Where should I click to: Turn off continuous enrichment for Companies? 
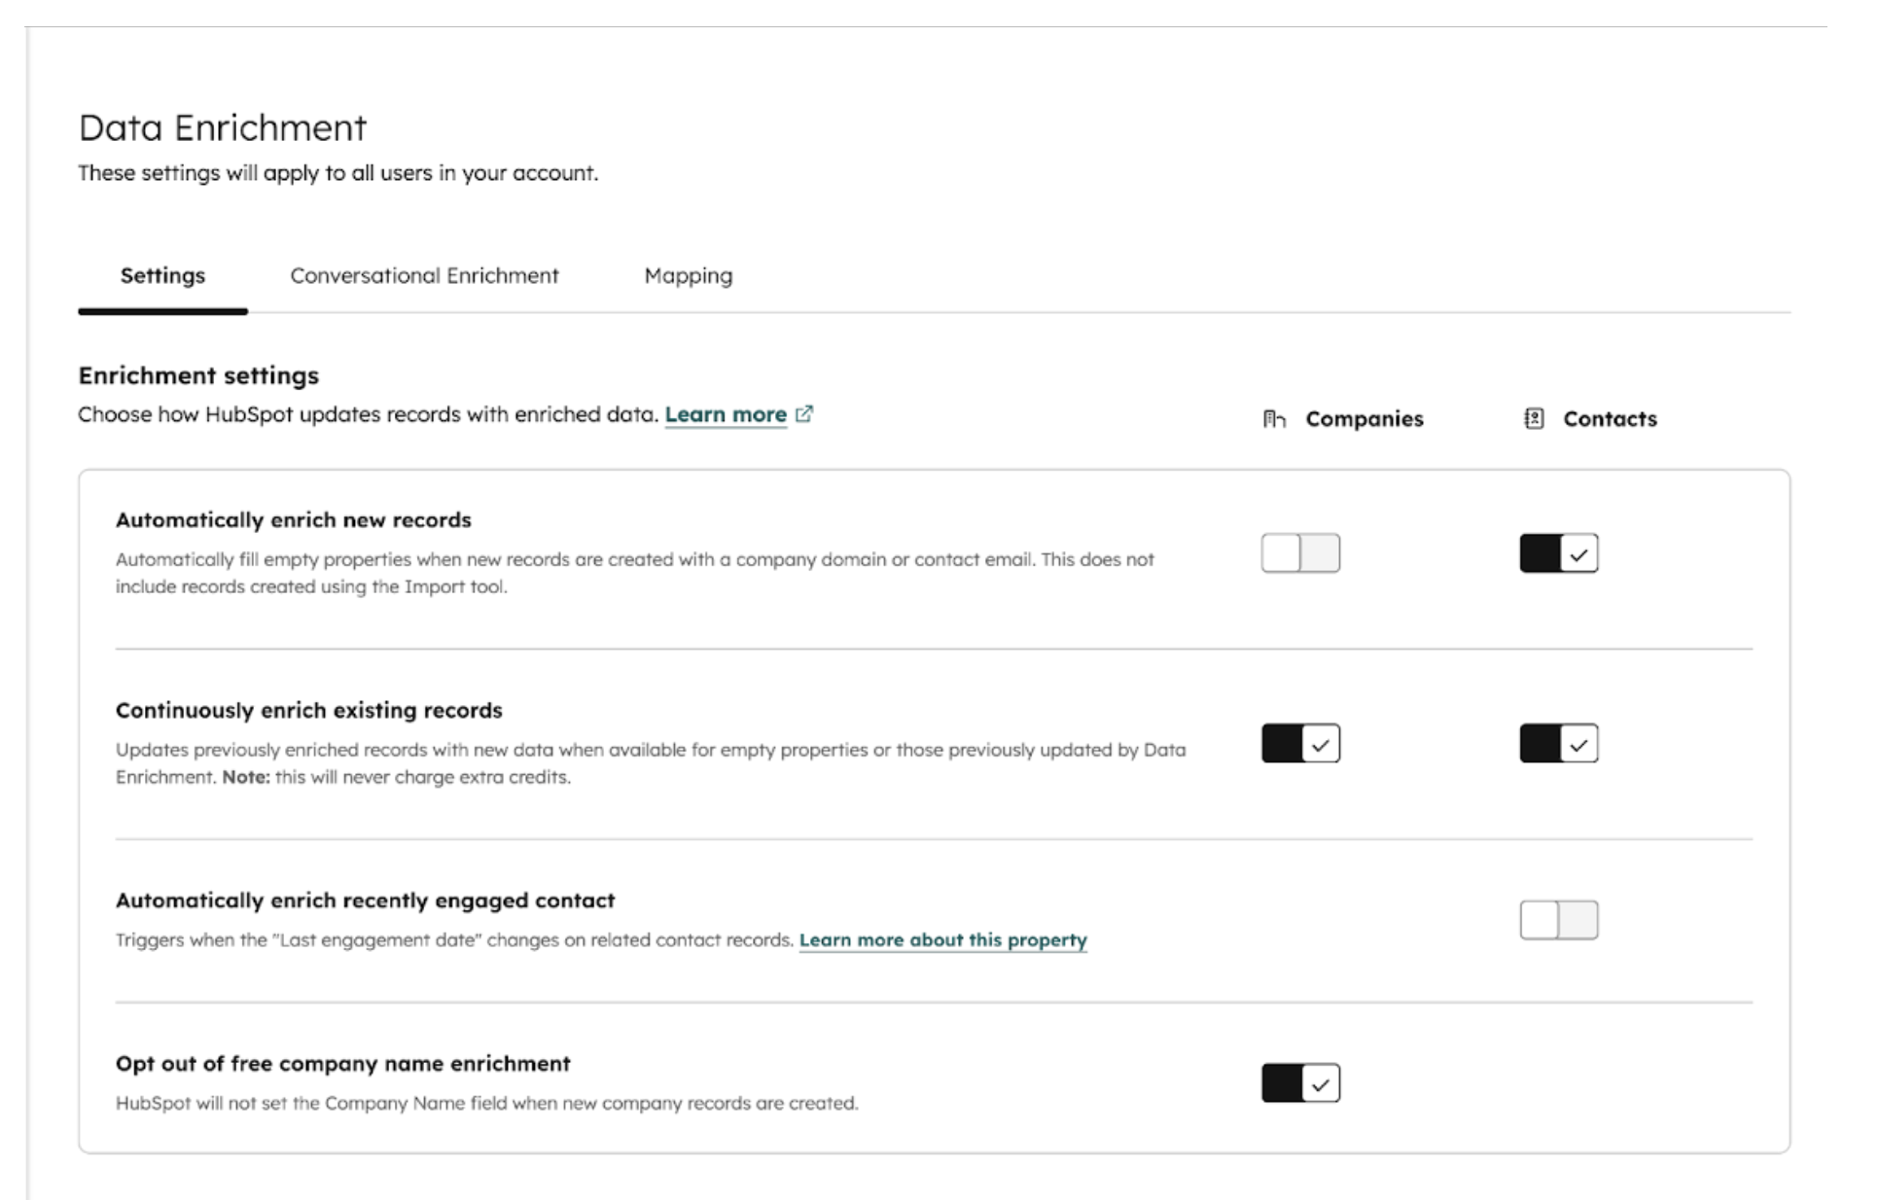click(x=1300, y=744)
